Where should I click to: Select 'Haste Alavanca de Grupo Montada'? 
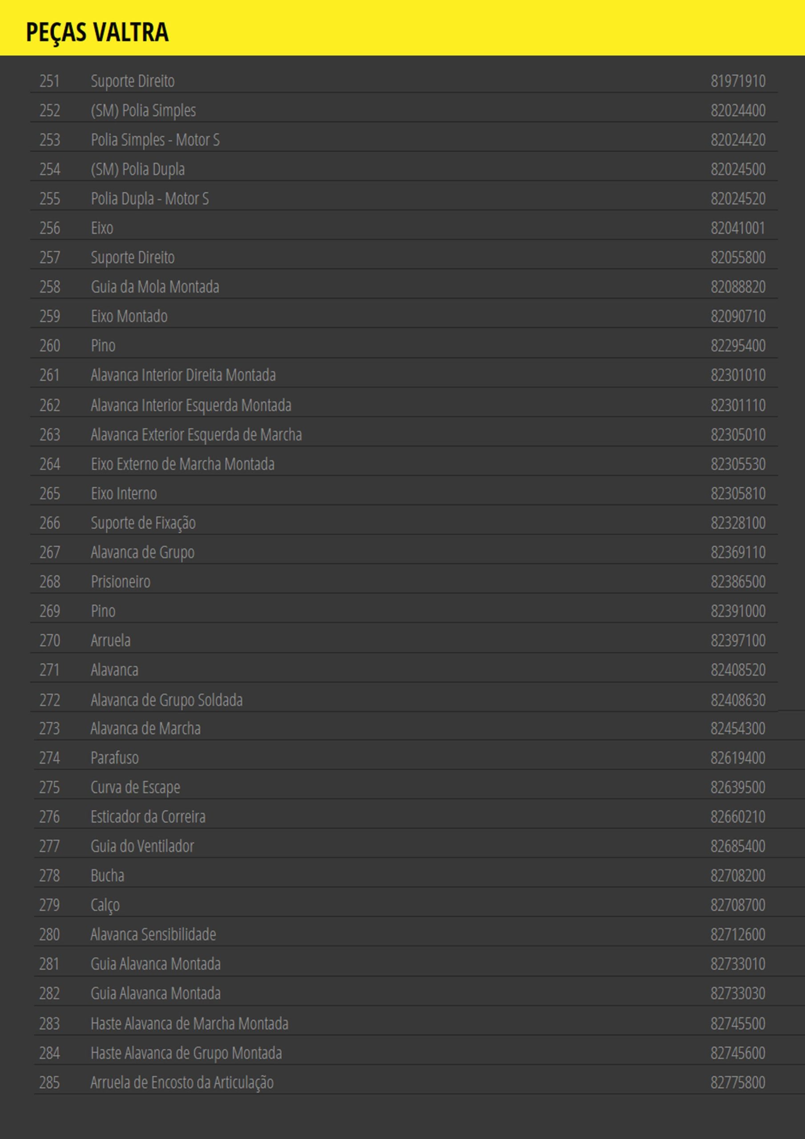tap(186, 1054)
